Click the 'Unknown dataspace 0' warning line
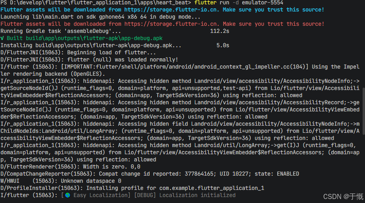Screen dimensions: 365x203 click(61, 181)
